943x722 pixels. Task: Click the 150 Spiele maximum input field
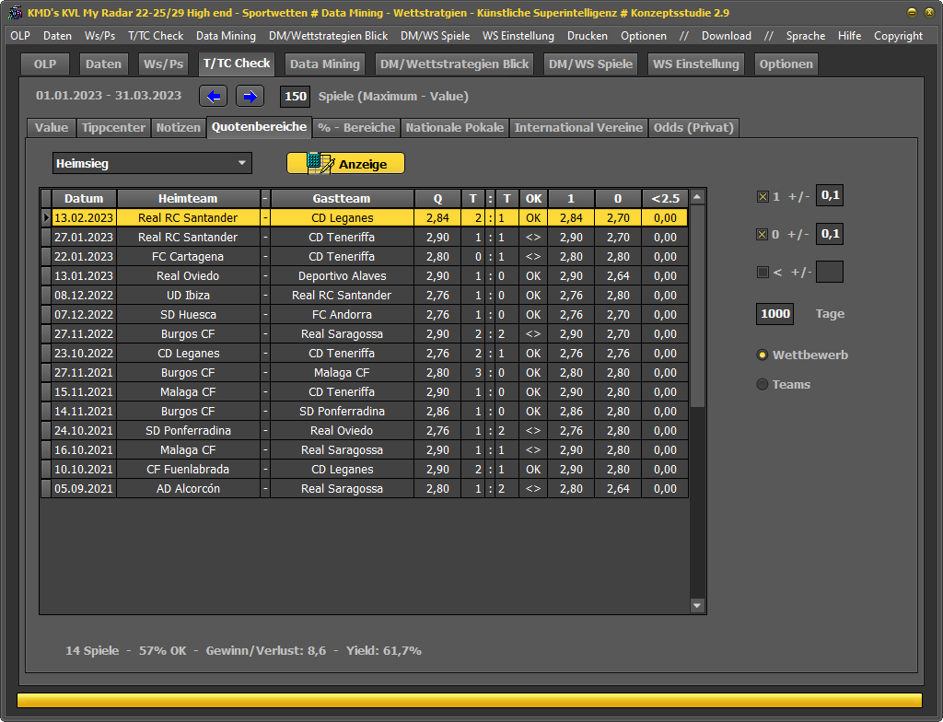coord(296,97)
